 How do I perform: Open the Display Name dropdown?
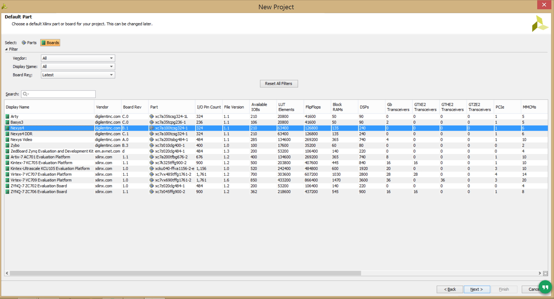(x=78, y=67)
